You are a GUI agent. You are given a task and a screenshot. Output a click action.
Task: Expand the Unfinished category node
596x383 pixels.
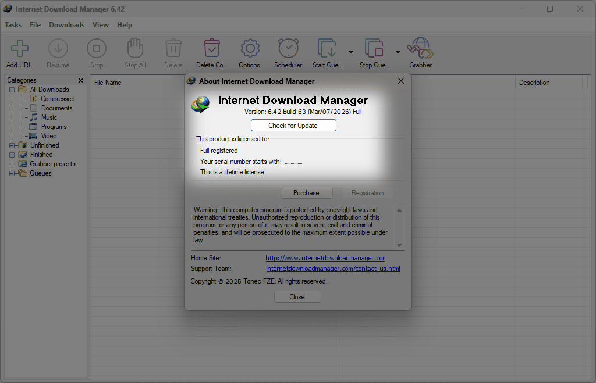[12, 145]
